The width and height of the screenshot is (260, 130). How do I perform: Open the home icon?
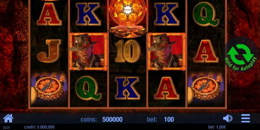[8, 118]
